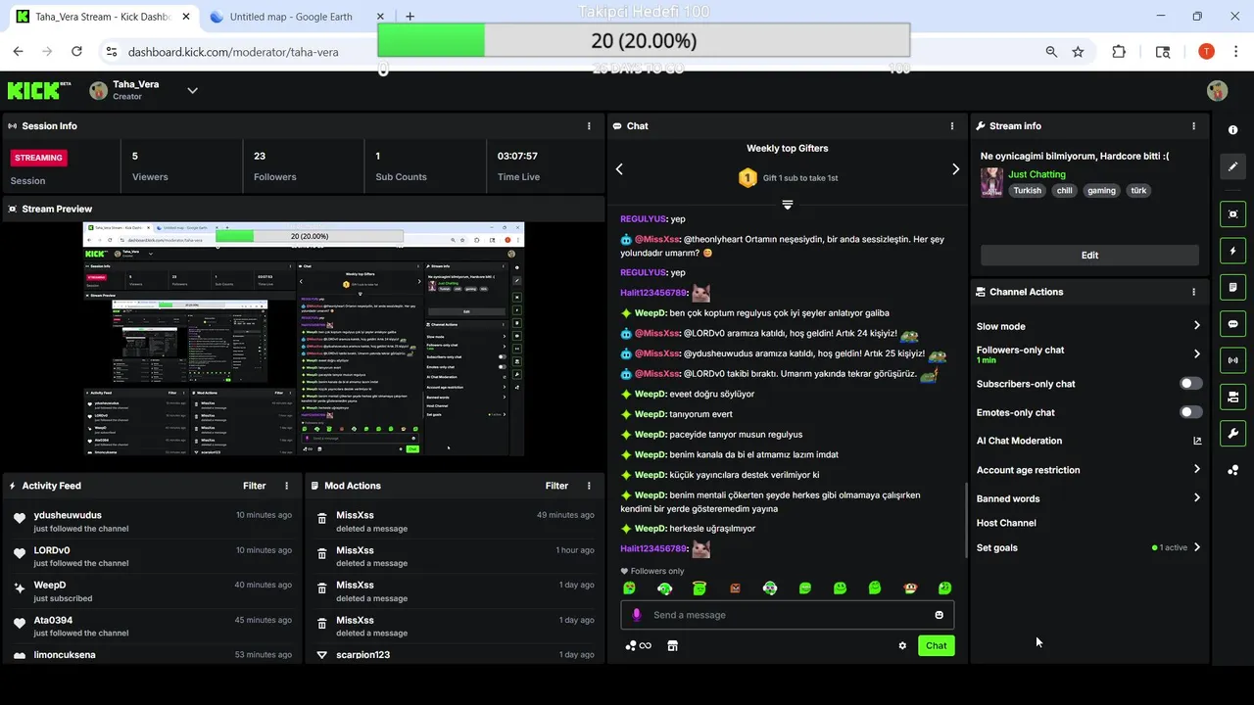
Task: Toggle the stream preview panel icon in the sidebar
Action: coord(1232,214)
